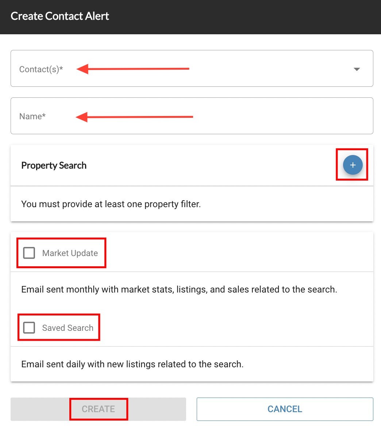
Task: Click the monthly market stats description
Action: [x=179, y=290]
